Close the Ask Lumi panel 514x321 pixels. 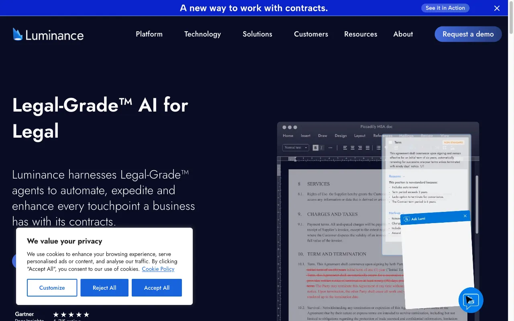465,216
